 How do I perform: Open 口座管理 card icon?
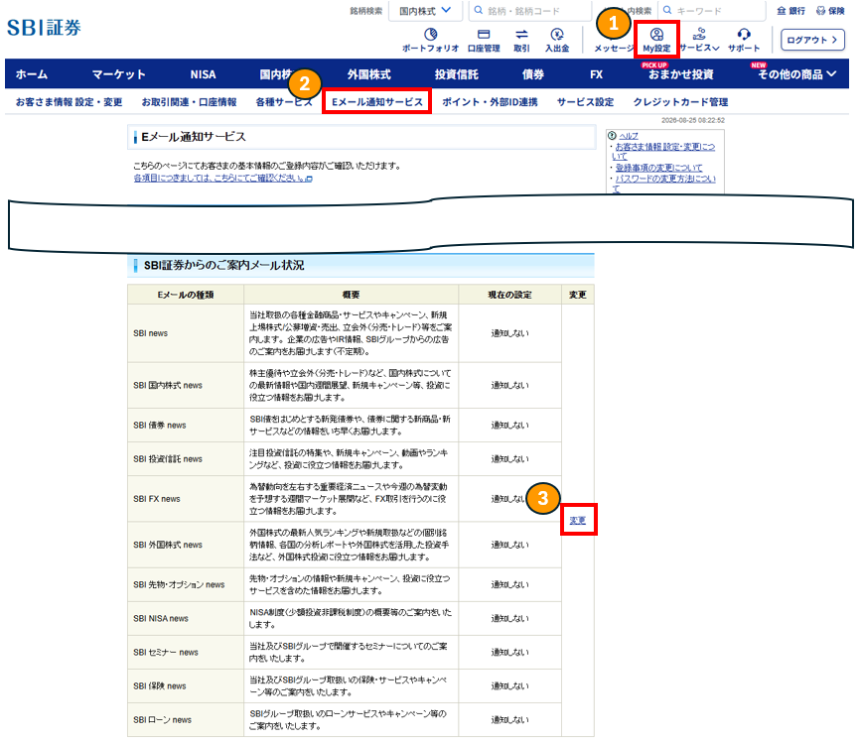484,35
